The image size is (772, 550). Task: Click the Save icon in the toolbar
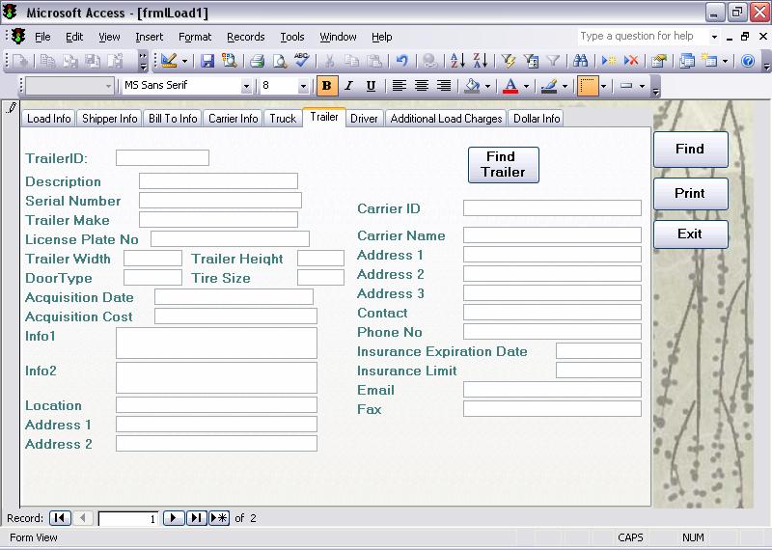coord(207,61)
